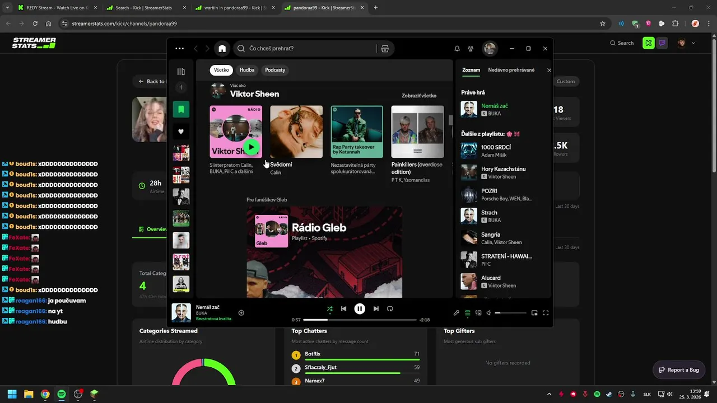717x403 pixels.
Task: Select the Hudba filter chip
Action: pyautogui.click(x=247, y=70)
